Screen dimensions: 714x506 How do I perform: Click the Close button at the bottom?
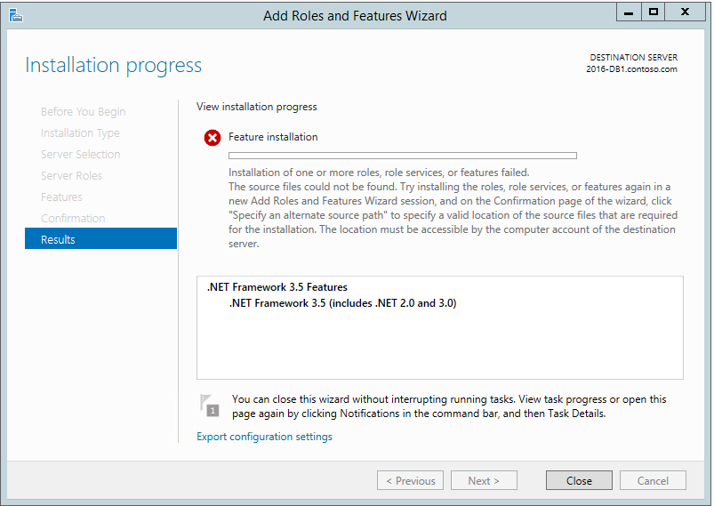pyautogui.click(x=579, y=480)
